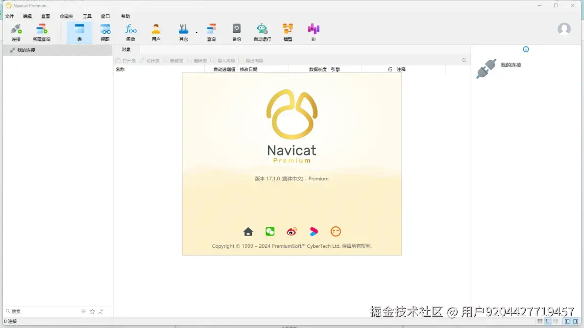Open the Connection (连接) toolbar button
The height and width of the screenshot is (328, 584).
16,32
